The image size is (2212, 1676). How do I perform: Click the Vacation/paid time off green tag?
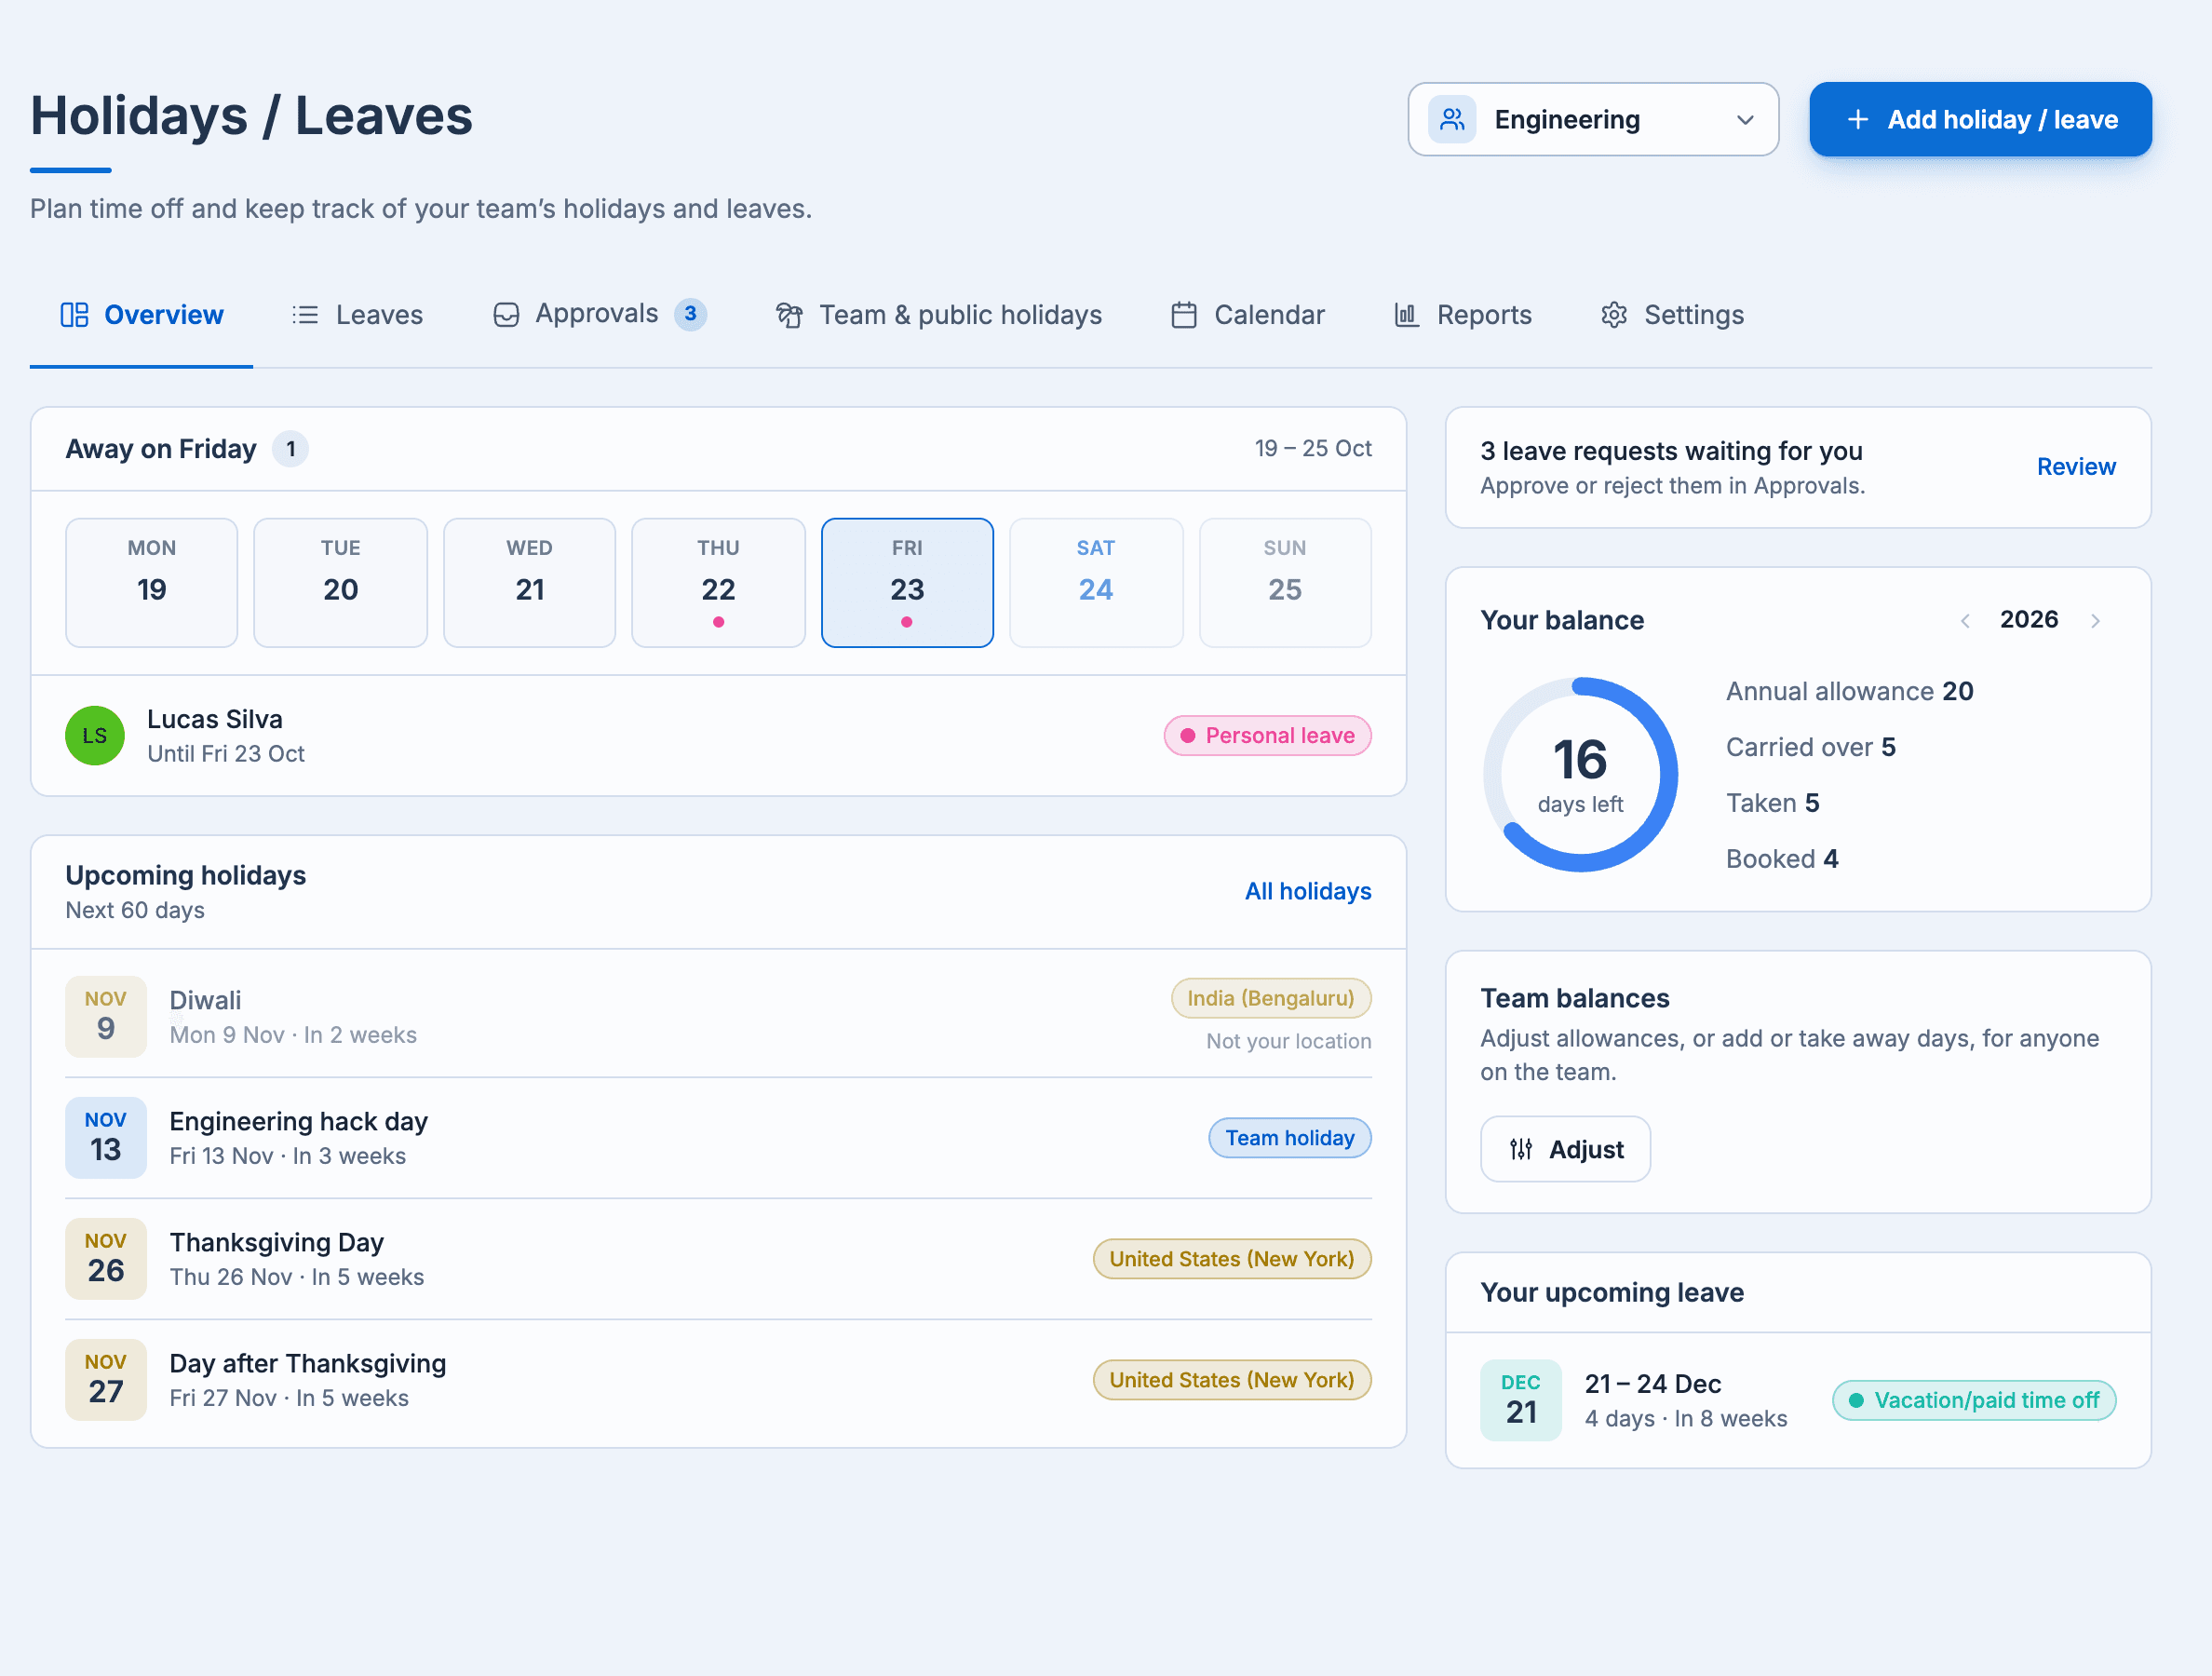click(1973, 1400)
